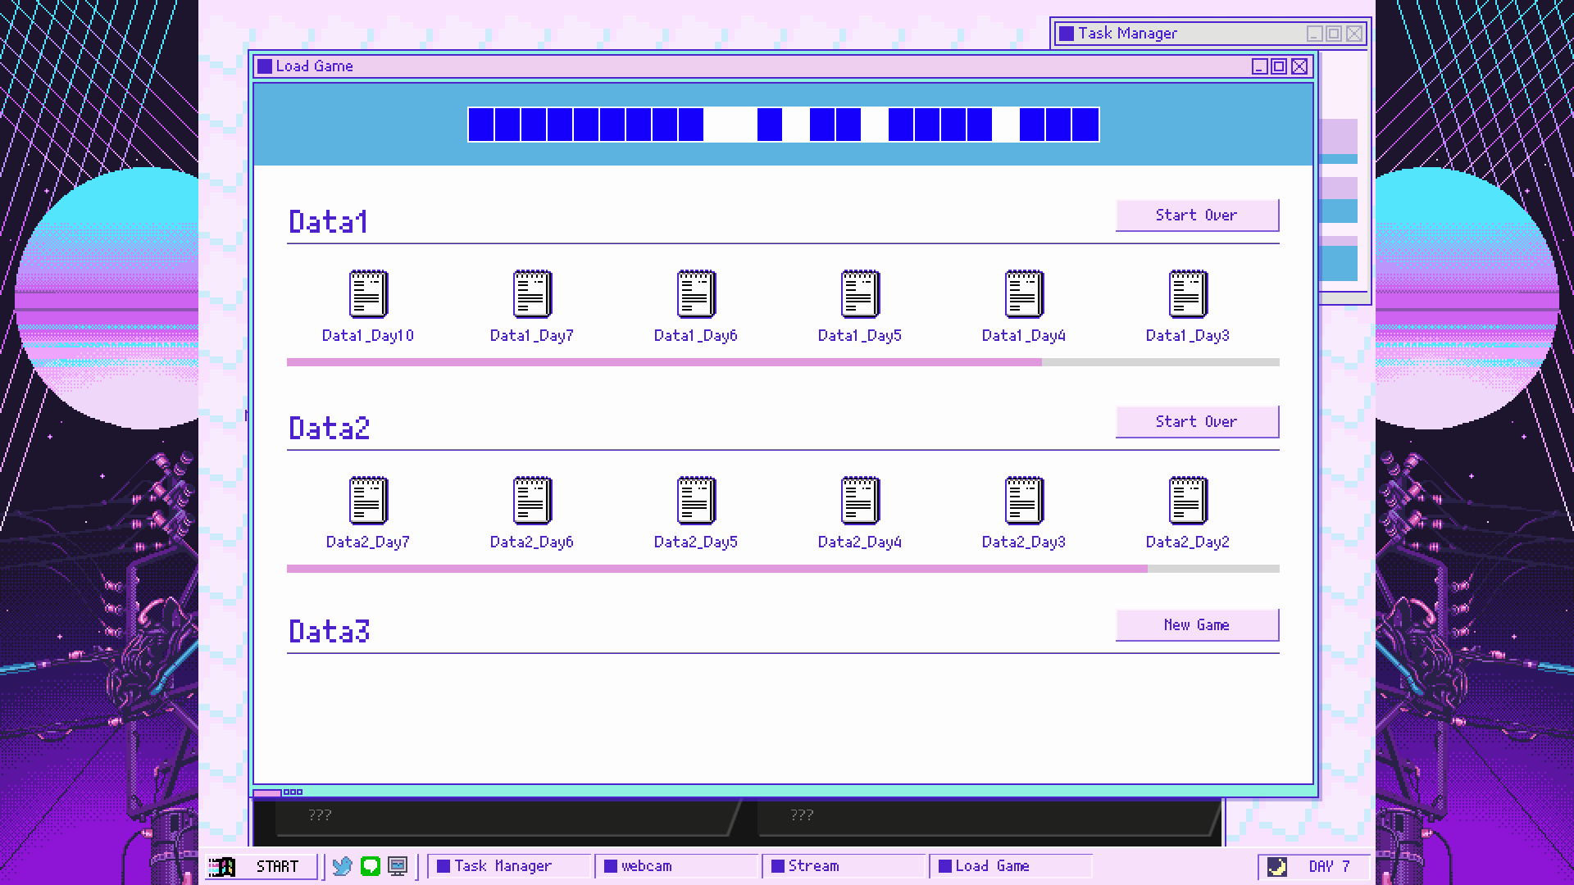Open the green chat bubble taskbar icon

(371, 866)
